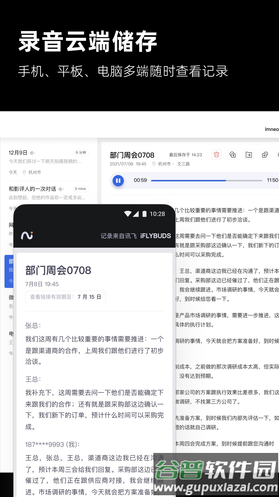Click the phone clock 10:28

pyautogui.click(x=157, y=214)
